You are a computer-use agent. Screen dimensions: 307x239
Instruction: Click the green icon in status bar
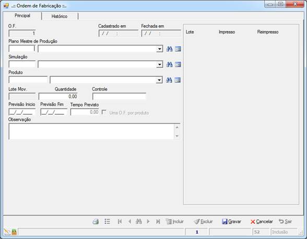click(14, 232)
